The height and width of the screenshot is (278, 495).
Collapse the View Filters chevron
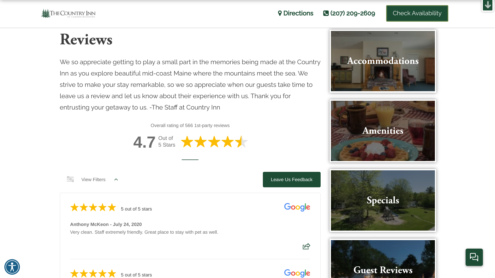(x=116, y=180)
